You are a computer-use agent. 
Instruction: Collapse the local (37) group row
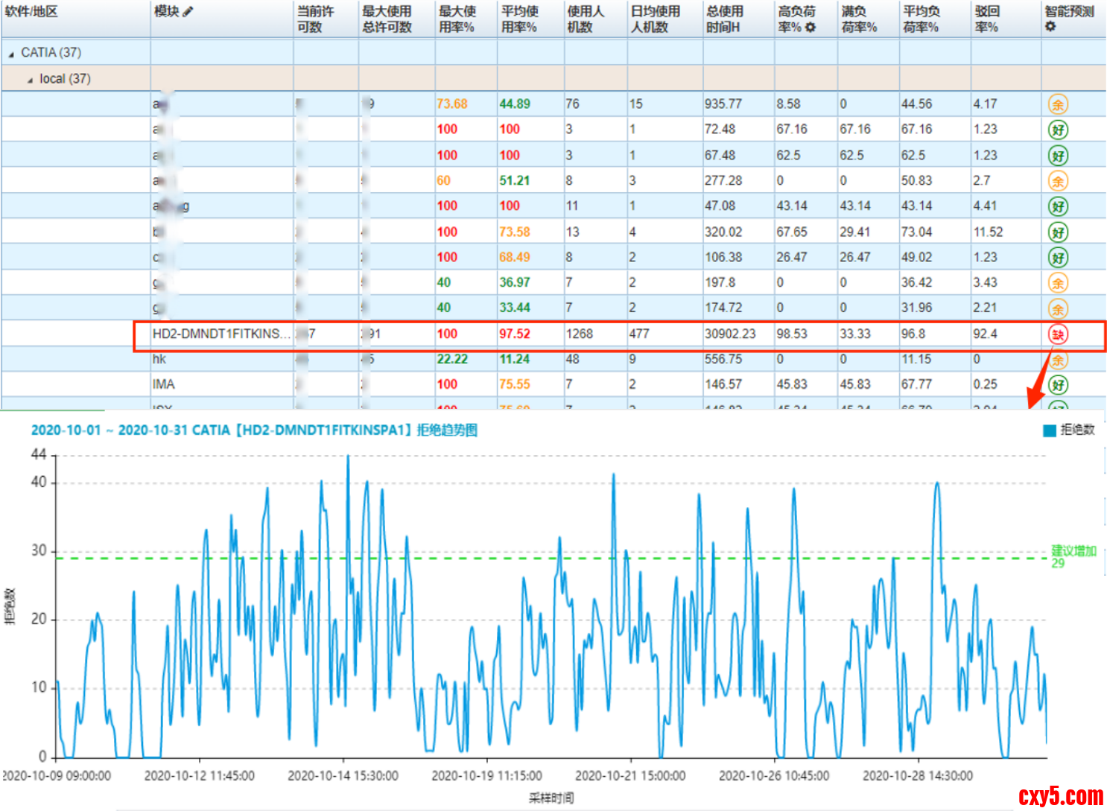click(x=30, y=80)
